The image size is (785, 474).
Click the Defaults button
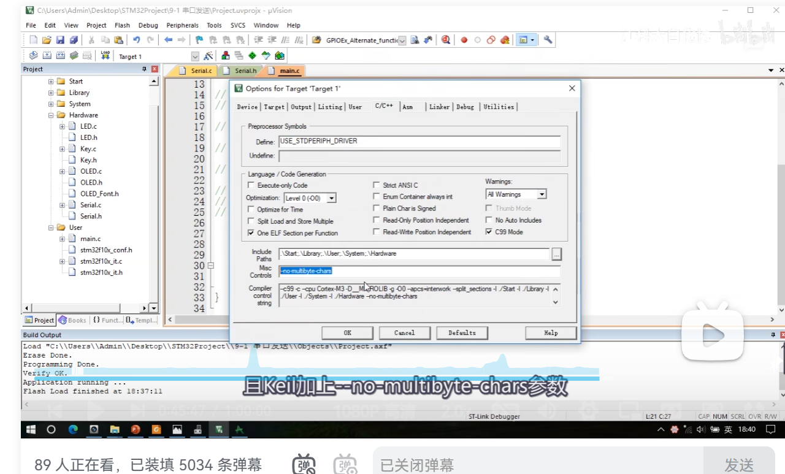pos(462,333)
